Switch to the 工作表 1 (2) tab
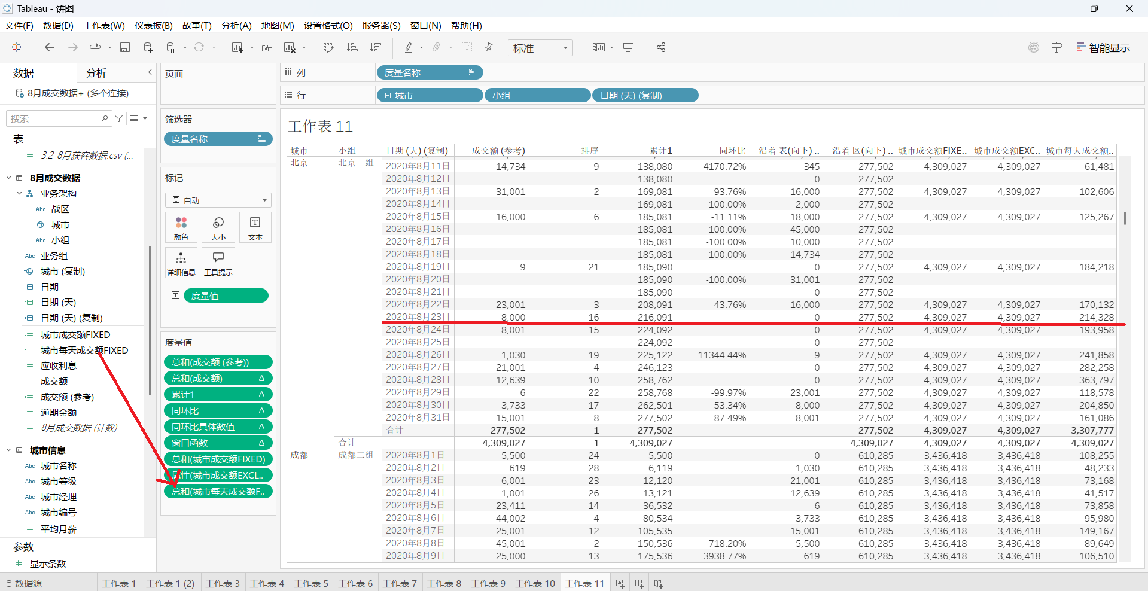Image resolution: width=1148 pixels, height=591 pixels. (170, 583)
